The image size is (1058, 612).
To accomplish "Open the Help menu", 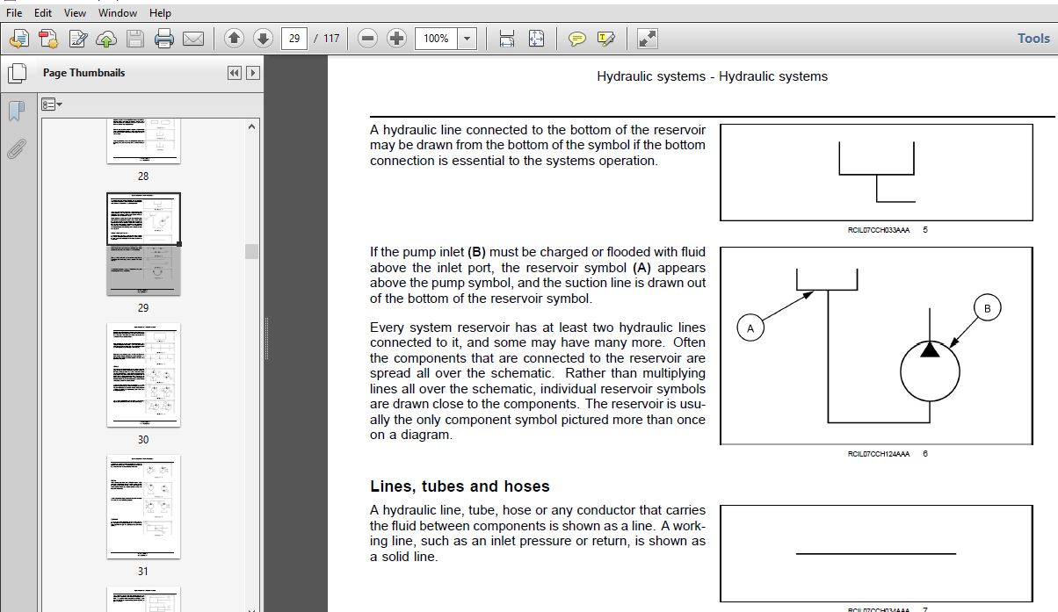I will click(x=160, y=13).
